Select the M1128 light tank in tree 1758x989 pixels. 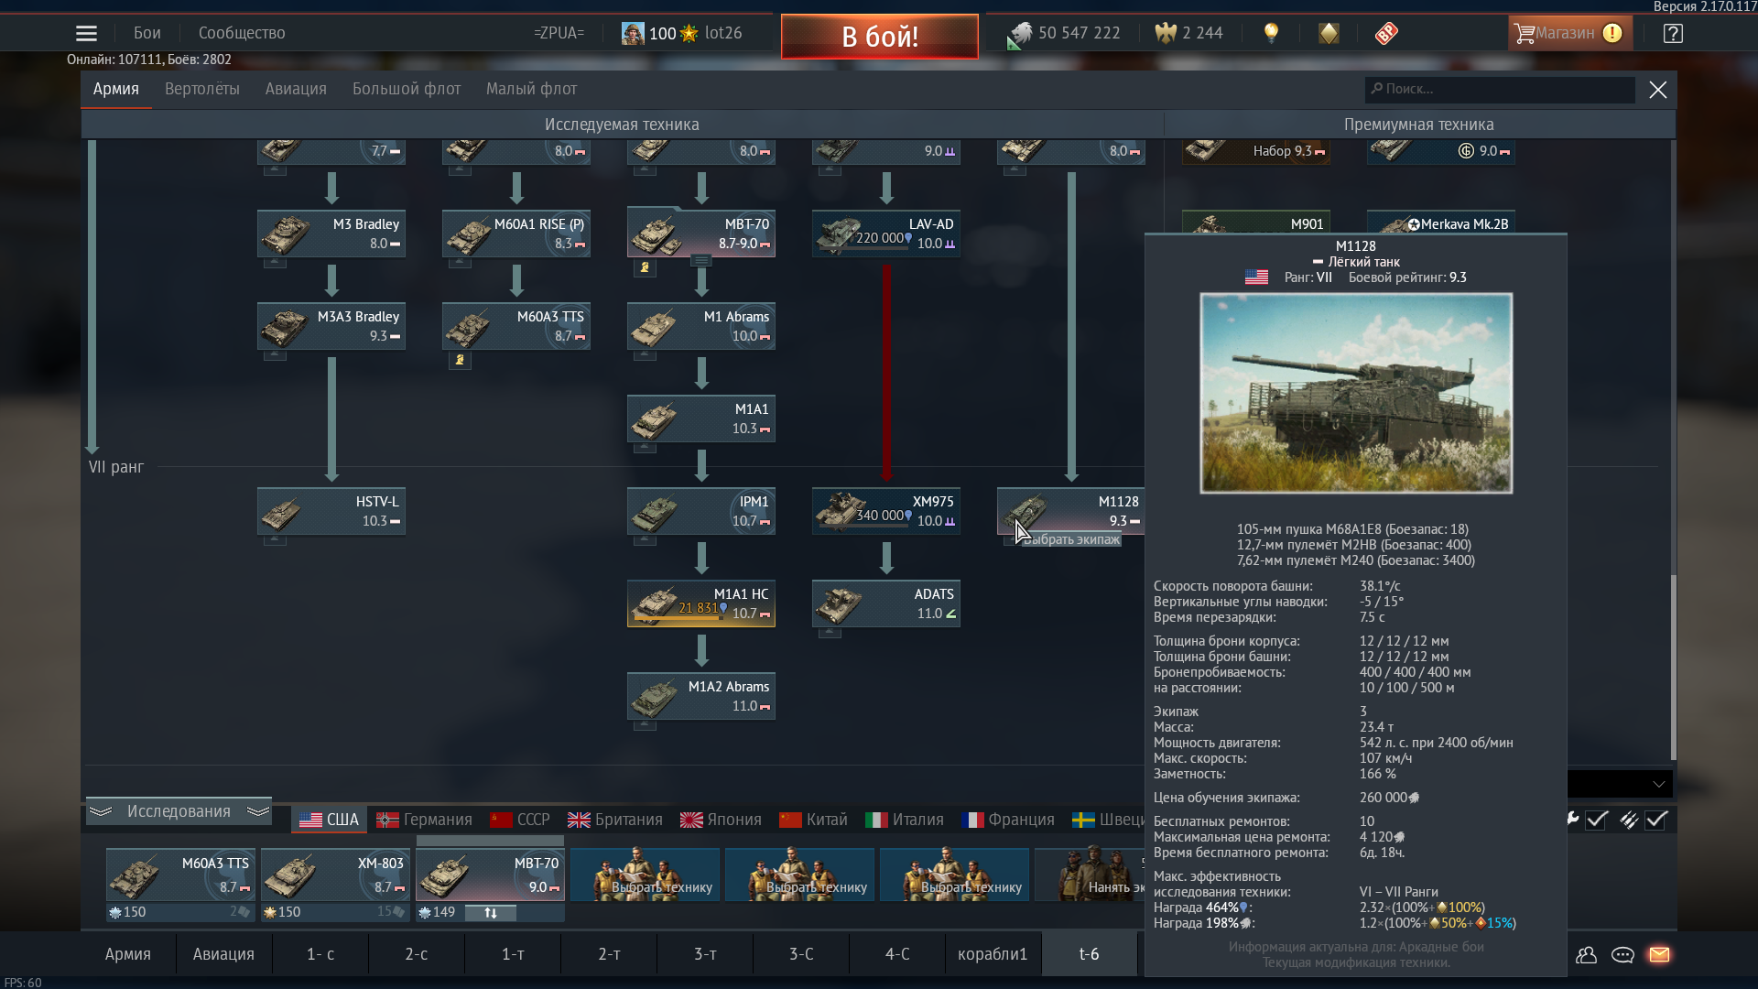pos(1070,511)
